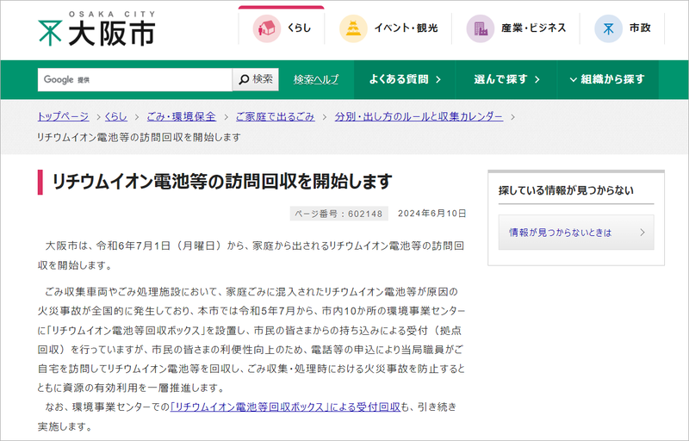
Task: Open the 市政 tab
Action: pos(622,28)
